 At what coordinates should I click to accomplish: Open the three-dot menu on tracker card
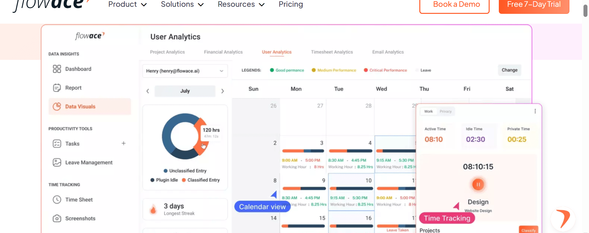[535, 111]
